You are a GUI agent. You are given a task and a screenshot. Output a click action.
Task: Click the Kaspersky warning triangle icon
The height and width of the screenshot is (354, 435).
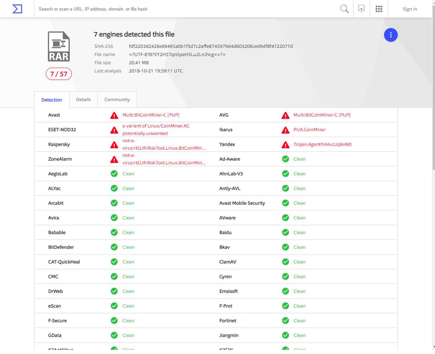[x=114, y=145]
